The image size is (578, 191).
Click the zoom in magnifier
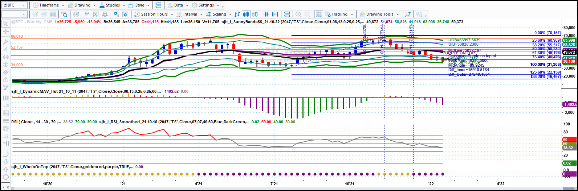pos(298,14)
